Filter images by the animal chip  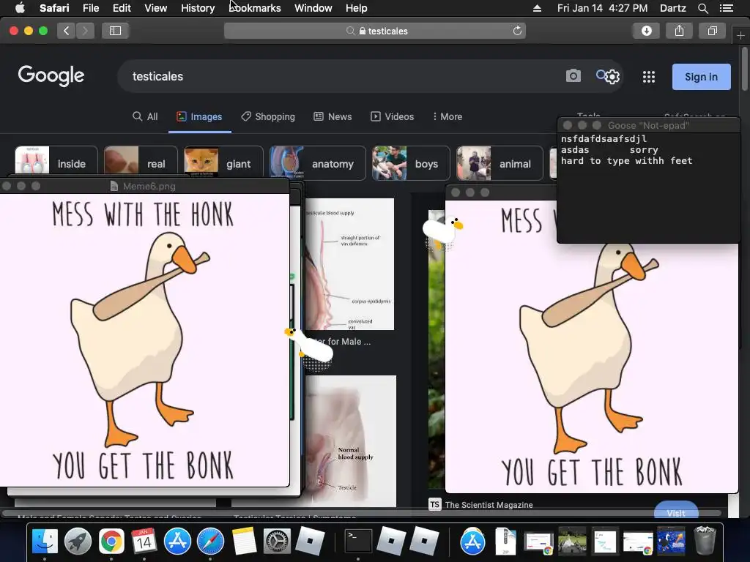click(x=500, y=163)
